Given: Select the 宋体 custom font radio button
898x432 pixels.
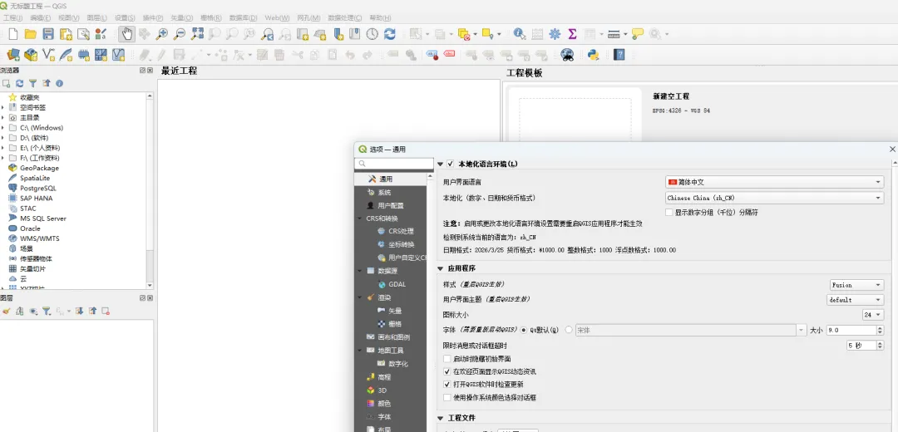Looking at the screenshot, I should point(569,330).
